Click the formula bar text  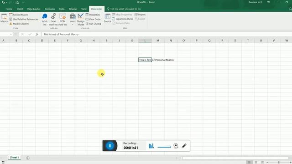pos(61,34)
